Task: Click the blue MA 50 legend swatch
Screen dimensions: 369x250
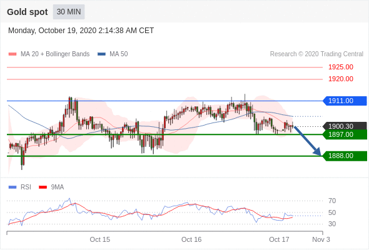Action: click(x=101, y=54)
